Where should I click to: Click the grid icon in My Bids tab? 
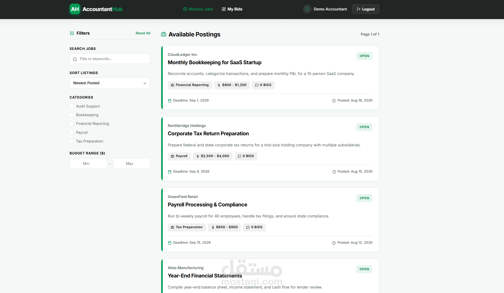click(x=224, y=9)
